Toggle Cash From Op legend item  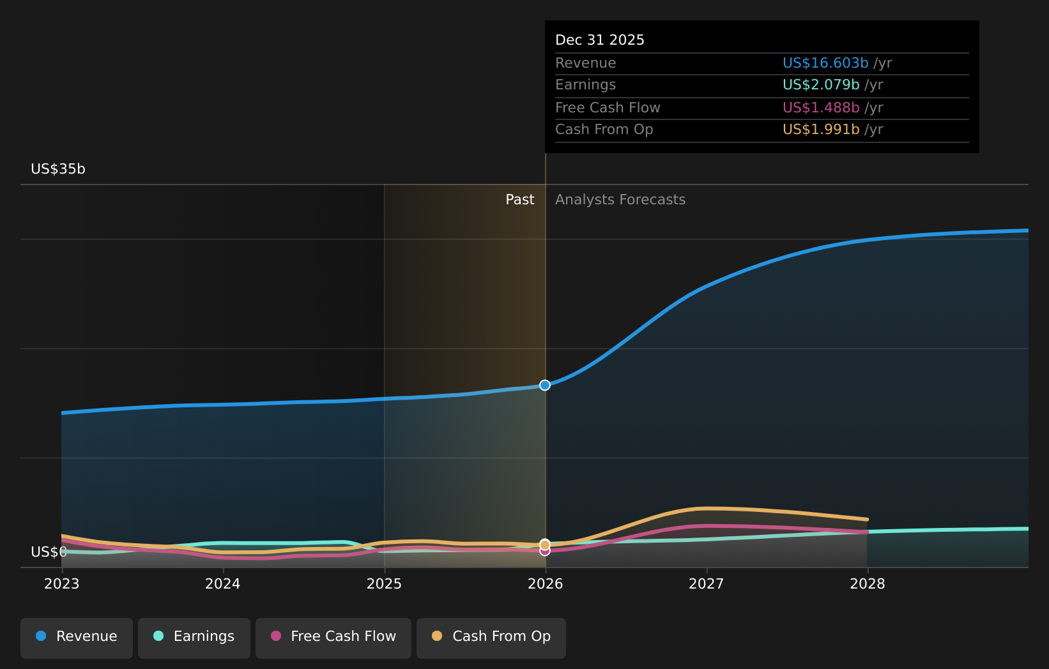pyautogui.click(x=491, y=637)
